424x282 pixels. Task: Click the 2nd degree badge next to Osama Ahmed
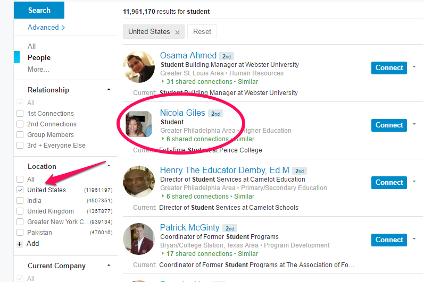[x=227, y=56]
